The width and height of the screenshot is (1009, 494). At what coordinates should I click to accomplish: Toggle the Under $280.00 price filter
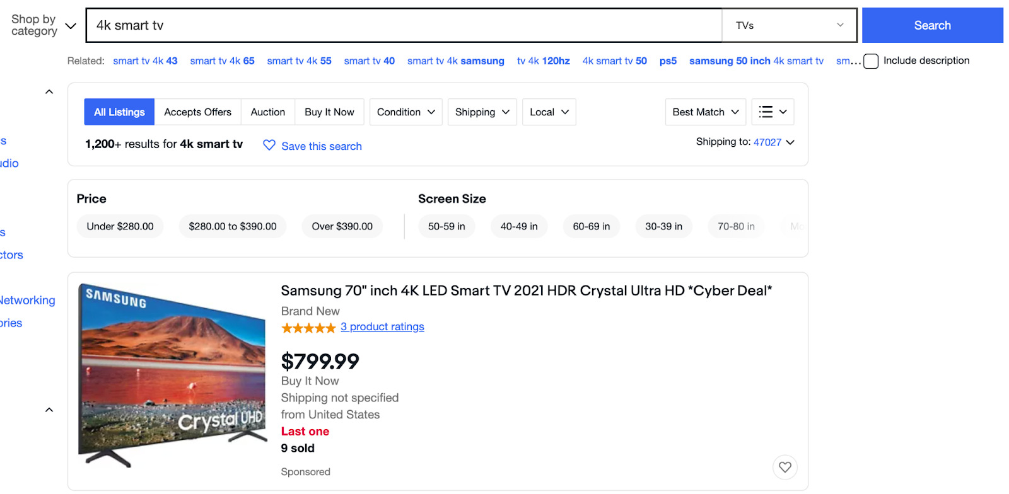click(120, 226)
